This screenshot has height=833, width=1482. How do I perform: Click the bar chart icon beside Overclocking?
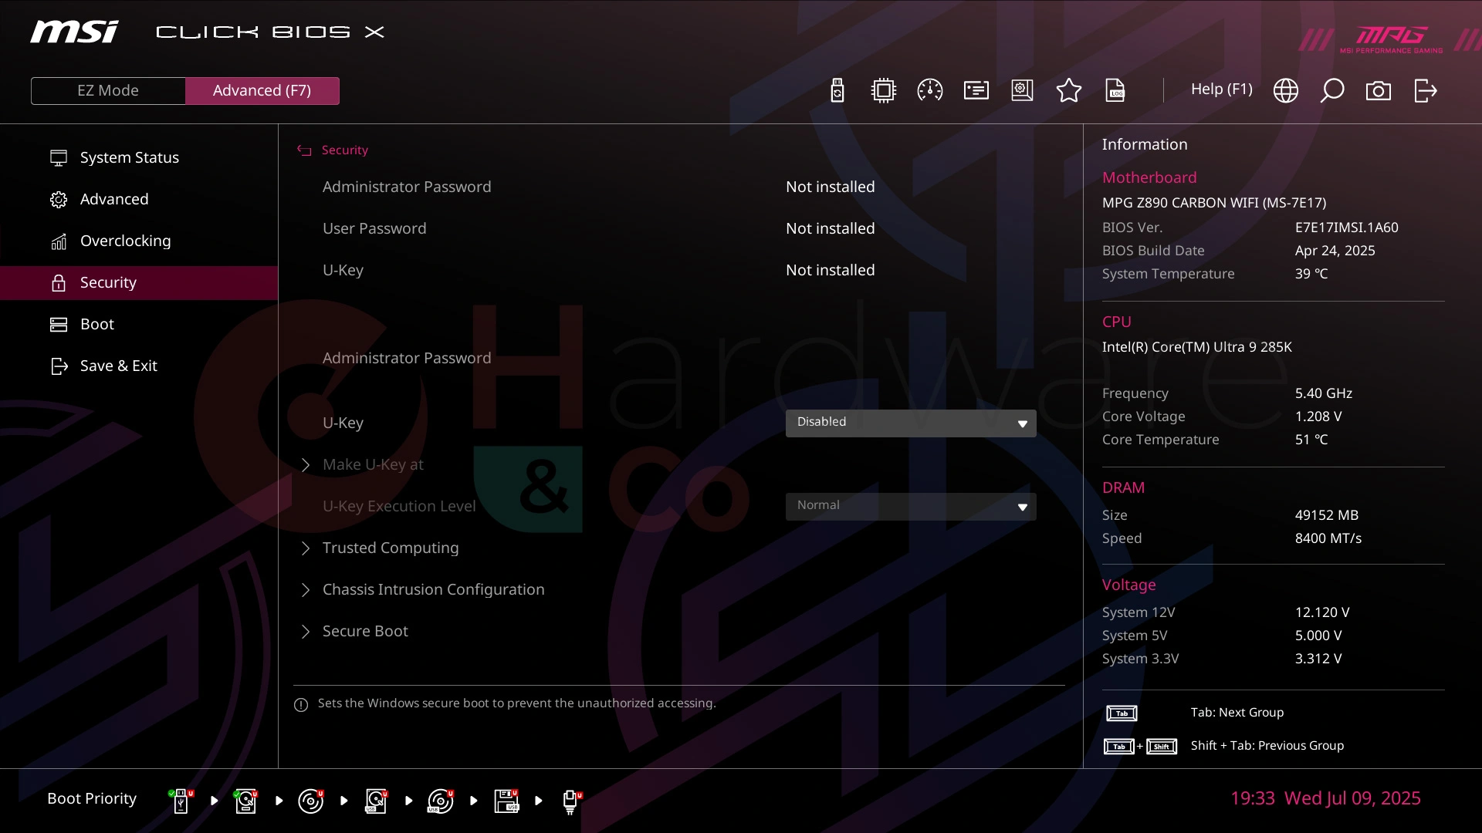click(x=59, y=241)
